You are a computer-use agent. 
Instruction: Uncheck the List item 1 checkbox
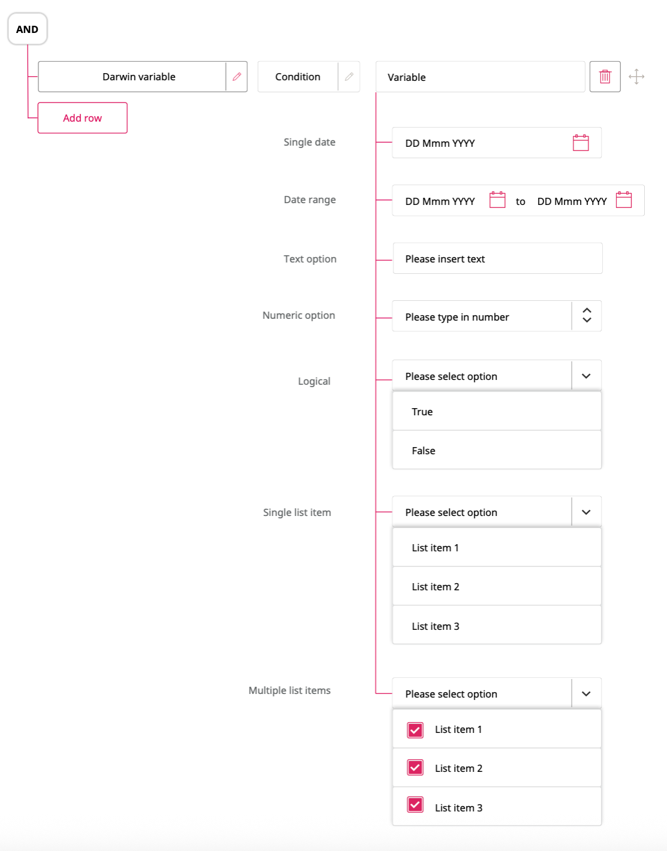pos(415,729)
